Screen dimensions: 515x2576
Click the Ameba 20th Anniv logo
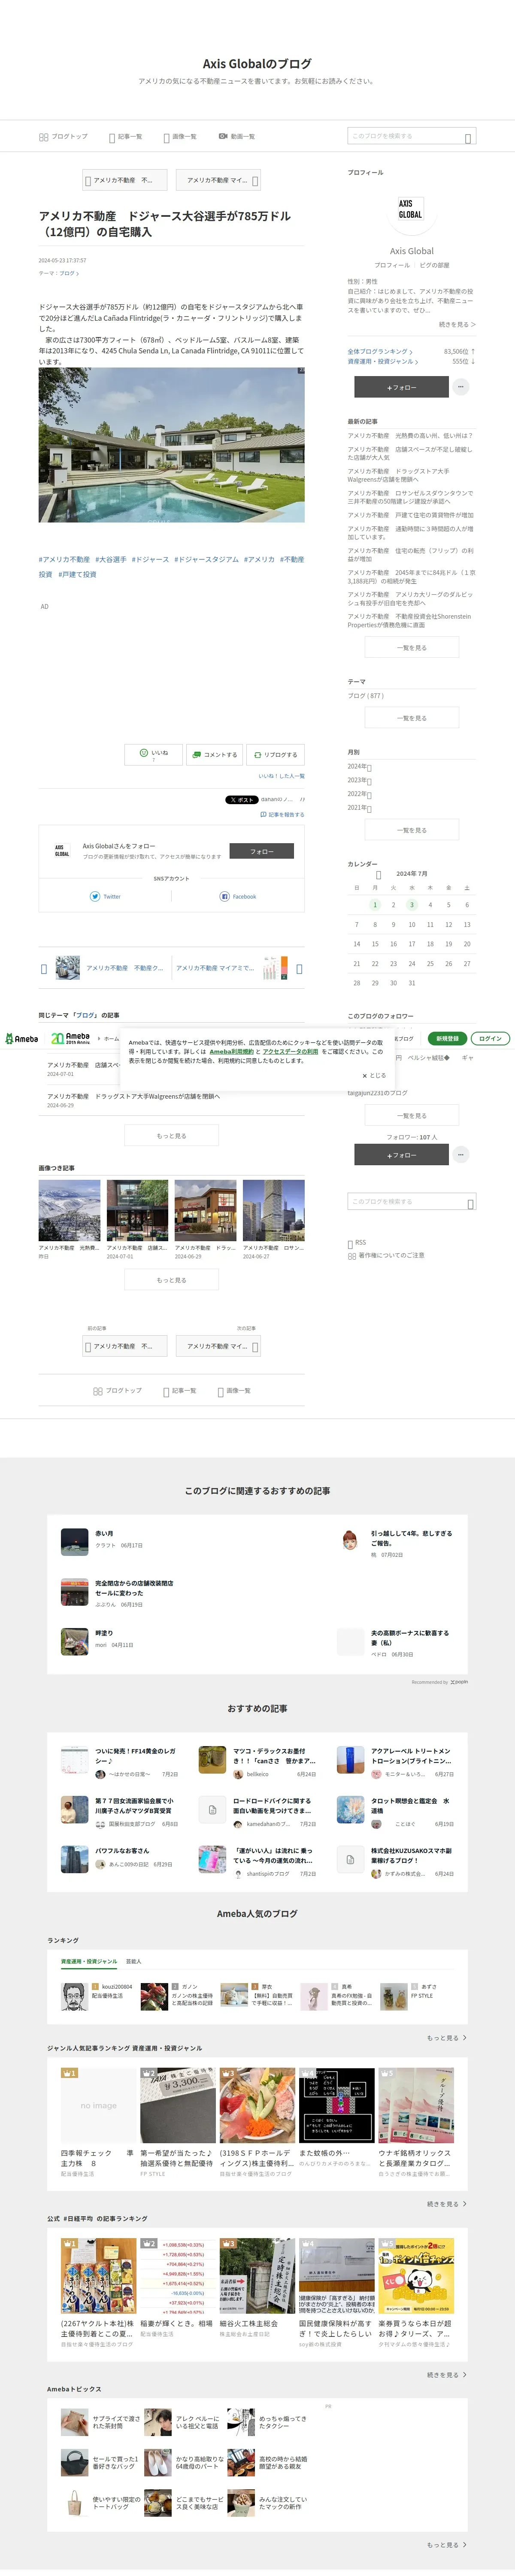tap(70, 1038)
